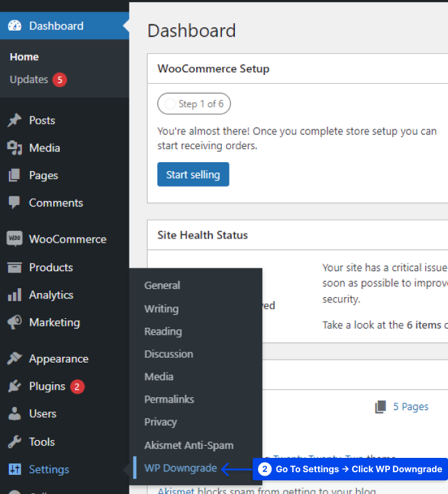
Task: Click the Settings sliders icon
Action: (x=14, y=469)
